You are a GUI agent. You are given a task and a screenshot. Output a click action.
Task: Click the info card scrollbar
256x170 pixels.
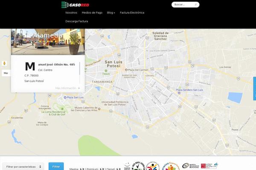(x=80, y=68)
